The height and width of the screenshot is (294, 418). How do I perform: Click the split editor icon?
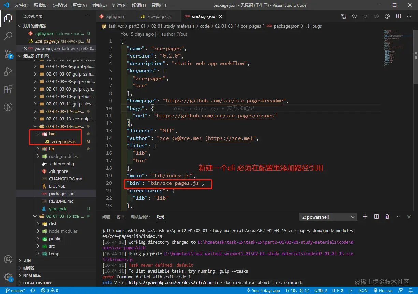pyautogui.click(x=398, y=16)
